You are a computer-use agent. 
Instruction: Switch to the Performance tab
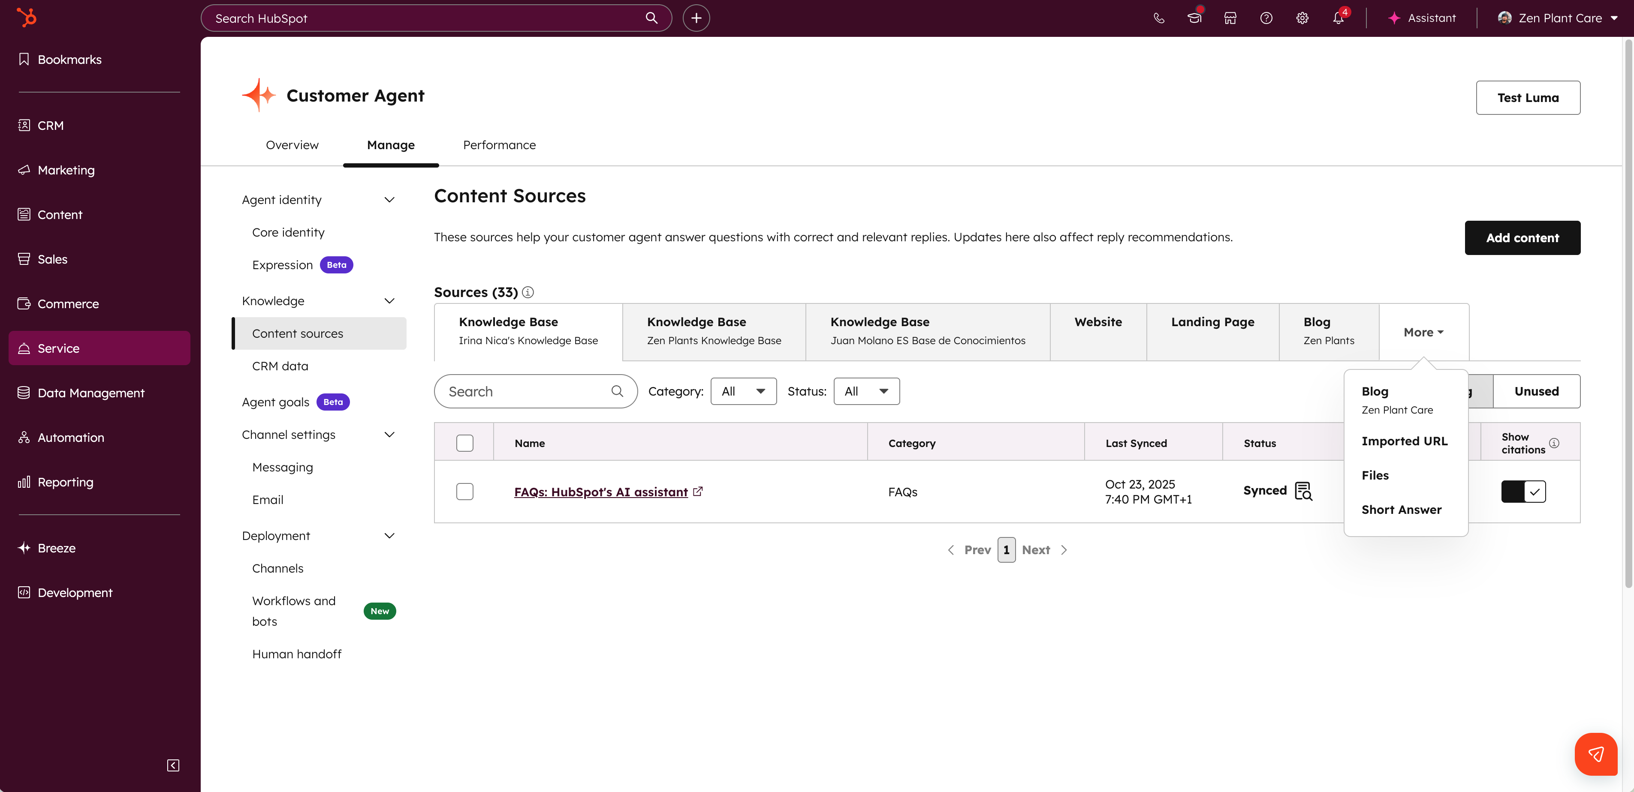click(x=499, y=144)
